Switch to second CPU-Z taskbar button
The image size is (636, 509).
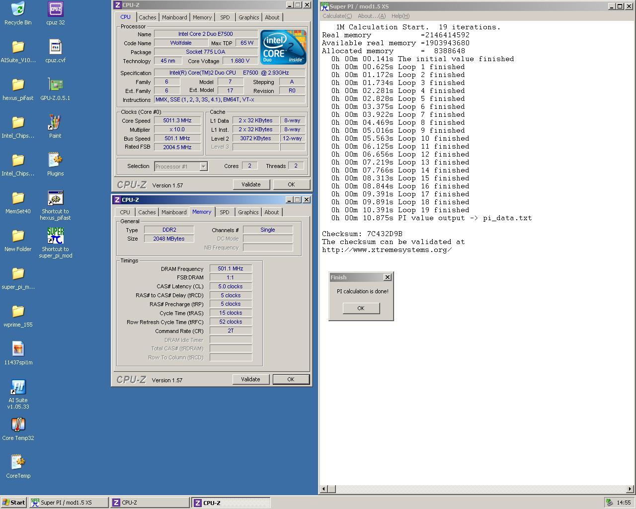click(x=231, y=503)
